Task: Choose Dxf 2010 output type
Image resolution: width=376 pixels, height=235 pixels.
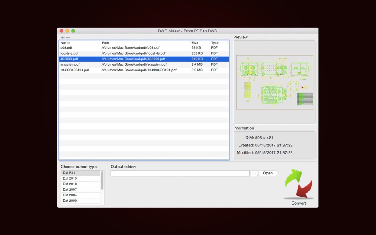Action: pyautogui.click(x=81, y=184)
